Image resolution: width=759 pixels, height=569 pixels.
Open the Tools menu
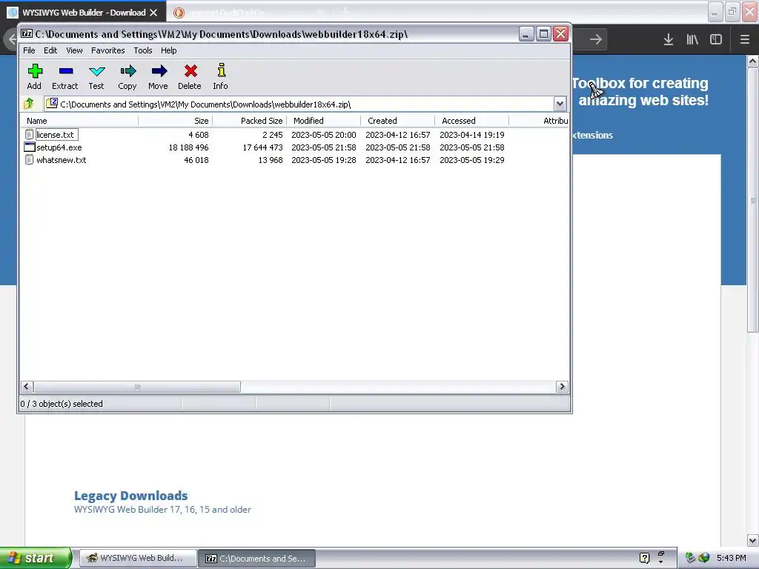[x=143, y=50]
